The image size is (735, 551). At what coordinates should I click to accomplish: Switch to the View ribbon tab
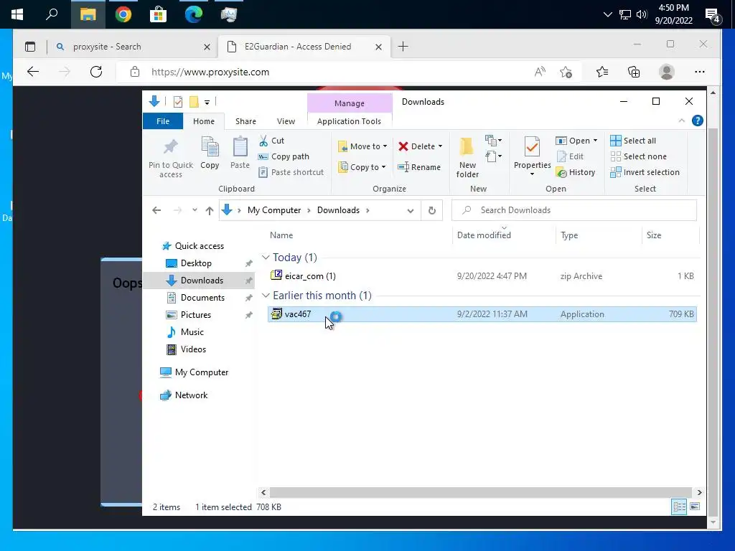[286, 121]
